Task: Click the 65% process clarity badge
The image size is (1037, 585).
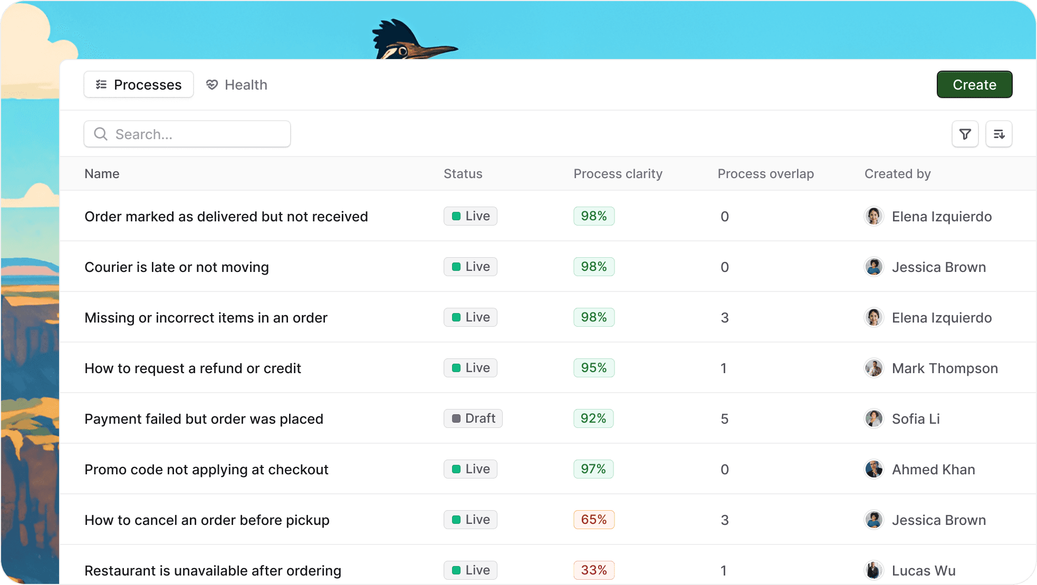Action: 593,520
